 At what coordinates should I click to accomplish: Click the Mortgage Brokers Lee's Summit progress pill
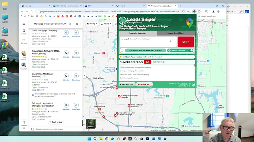[145, 51]
